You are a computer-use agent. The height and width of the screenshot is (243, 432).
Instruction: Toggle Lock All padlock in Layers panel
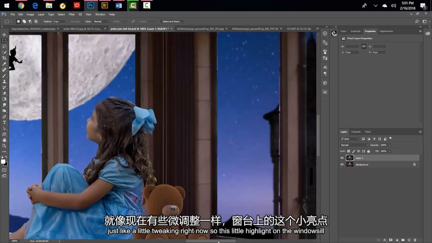tap(369, 151)
